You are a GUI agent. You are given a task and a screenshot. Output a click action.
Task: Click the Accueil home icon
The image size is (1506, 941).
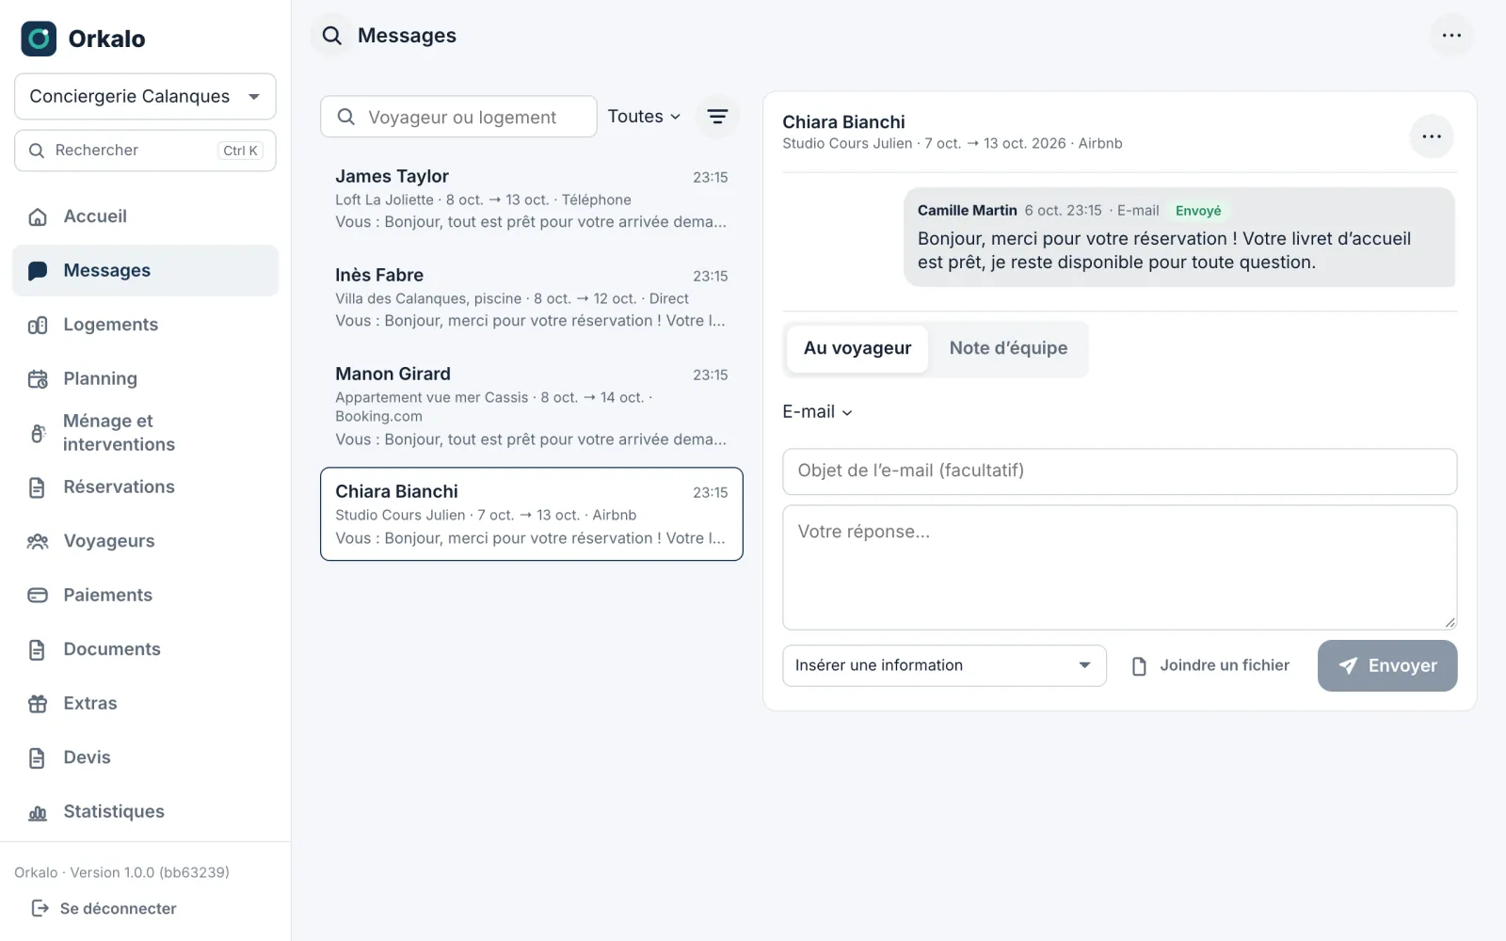(x=38, y=216)
